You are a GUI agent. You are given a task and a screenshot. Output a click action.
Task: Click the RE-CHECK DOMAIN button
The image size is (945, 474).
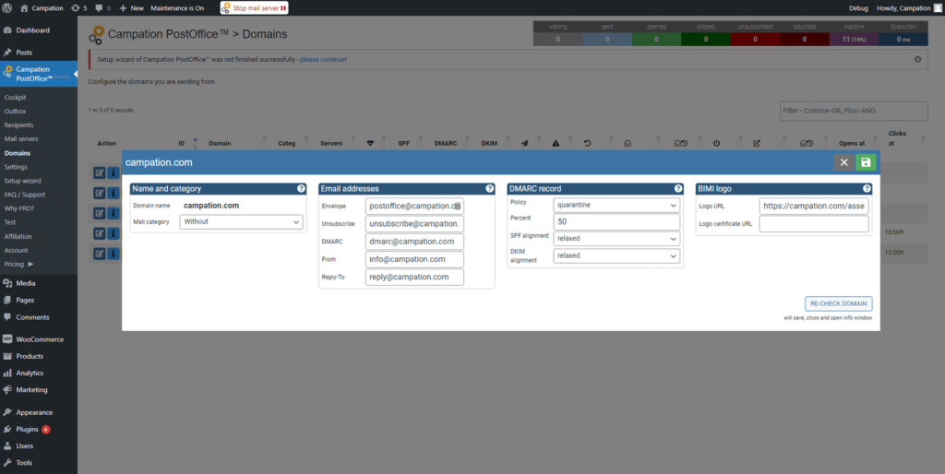point(838,303)
